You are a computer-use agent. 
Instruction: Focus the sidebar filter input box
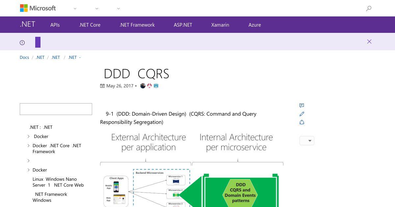point(56,109)
